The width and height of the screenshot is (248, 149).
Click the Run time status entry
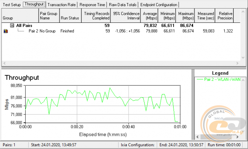click(224, 145)
